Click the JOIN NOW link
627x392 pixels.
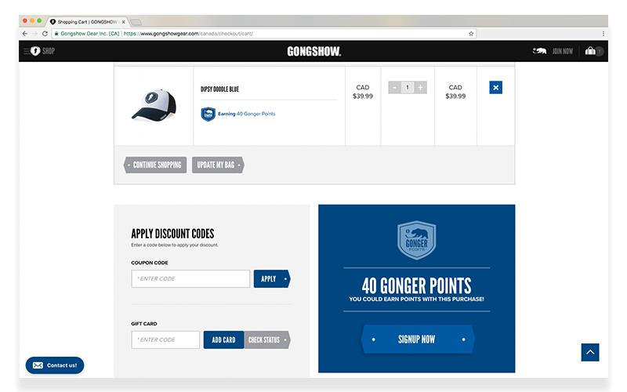(x=563, y=51)
